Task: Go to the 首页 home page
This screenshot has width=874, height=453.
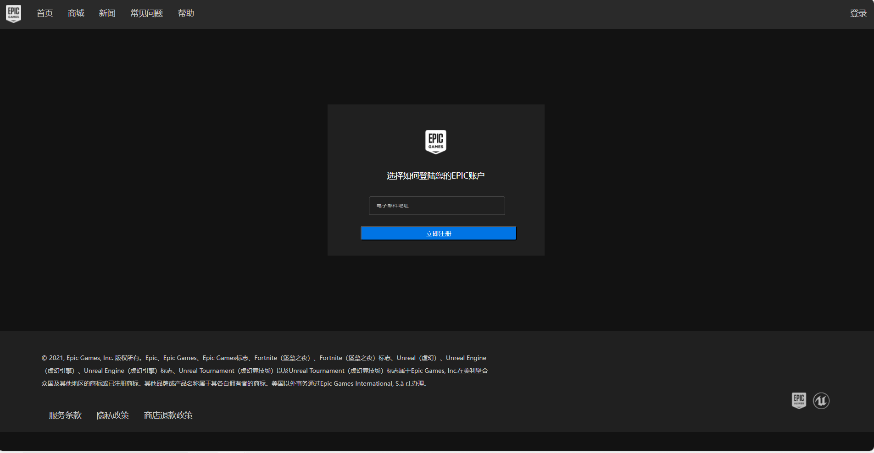Action: pos(45,13)
